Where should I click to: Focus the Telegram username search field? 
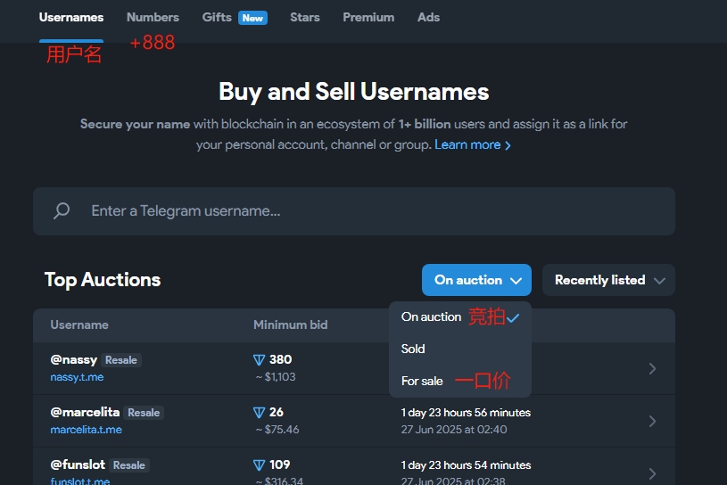[354, 211]
